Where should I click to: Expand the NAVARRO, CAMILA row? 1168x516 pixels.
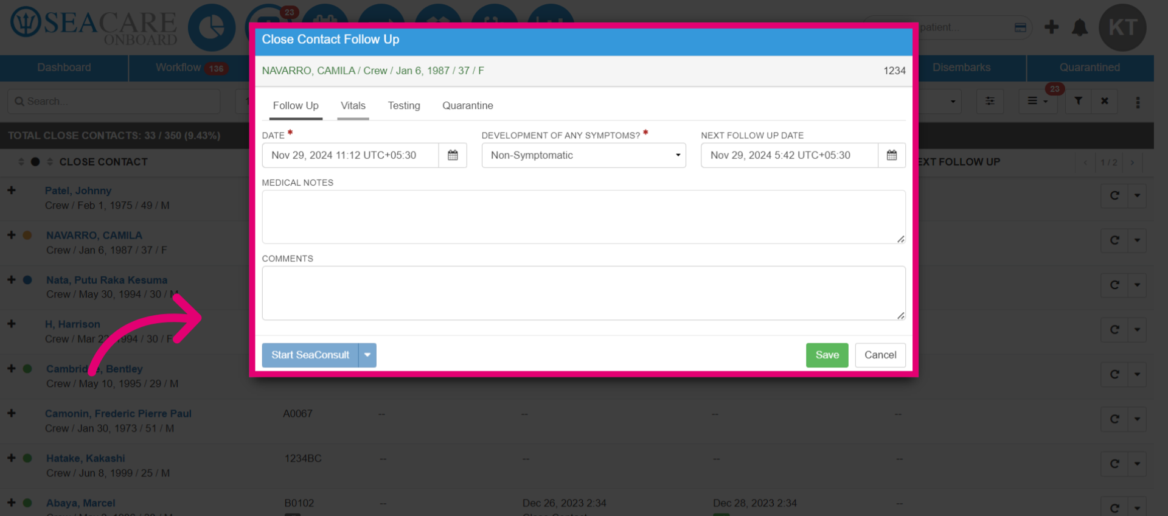(x=12, y=235)
